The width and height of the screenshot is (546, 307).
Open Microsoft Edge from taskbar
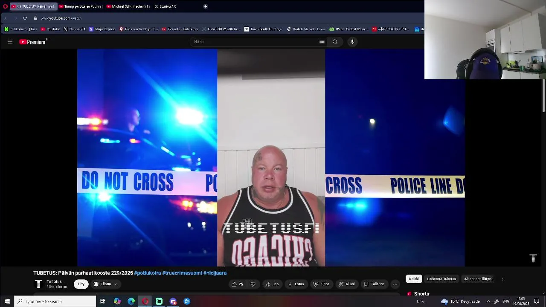click(131, 301)
